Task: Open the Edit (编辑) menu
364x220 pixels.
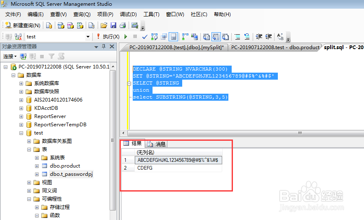Action: (35, 14)
